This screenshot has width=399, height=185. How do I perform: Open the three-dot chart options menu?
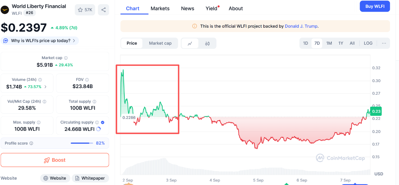pos(384,43)
